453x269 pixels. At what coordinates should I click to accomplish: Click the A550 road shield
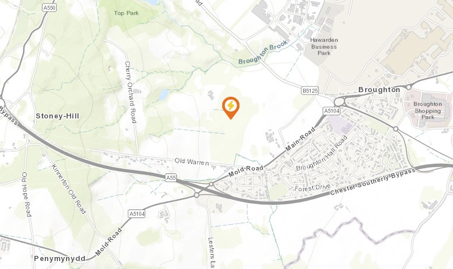49,8
